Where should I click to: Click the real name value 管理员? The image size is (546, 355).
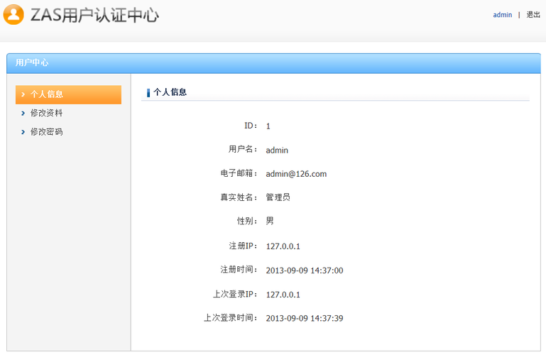tap(278, 197)
